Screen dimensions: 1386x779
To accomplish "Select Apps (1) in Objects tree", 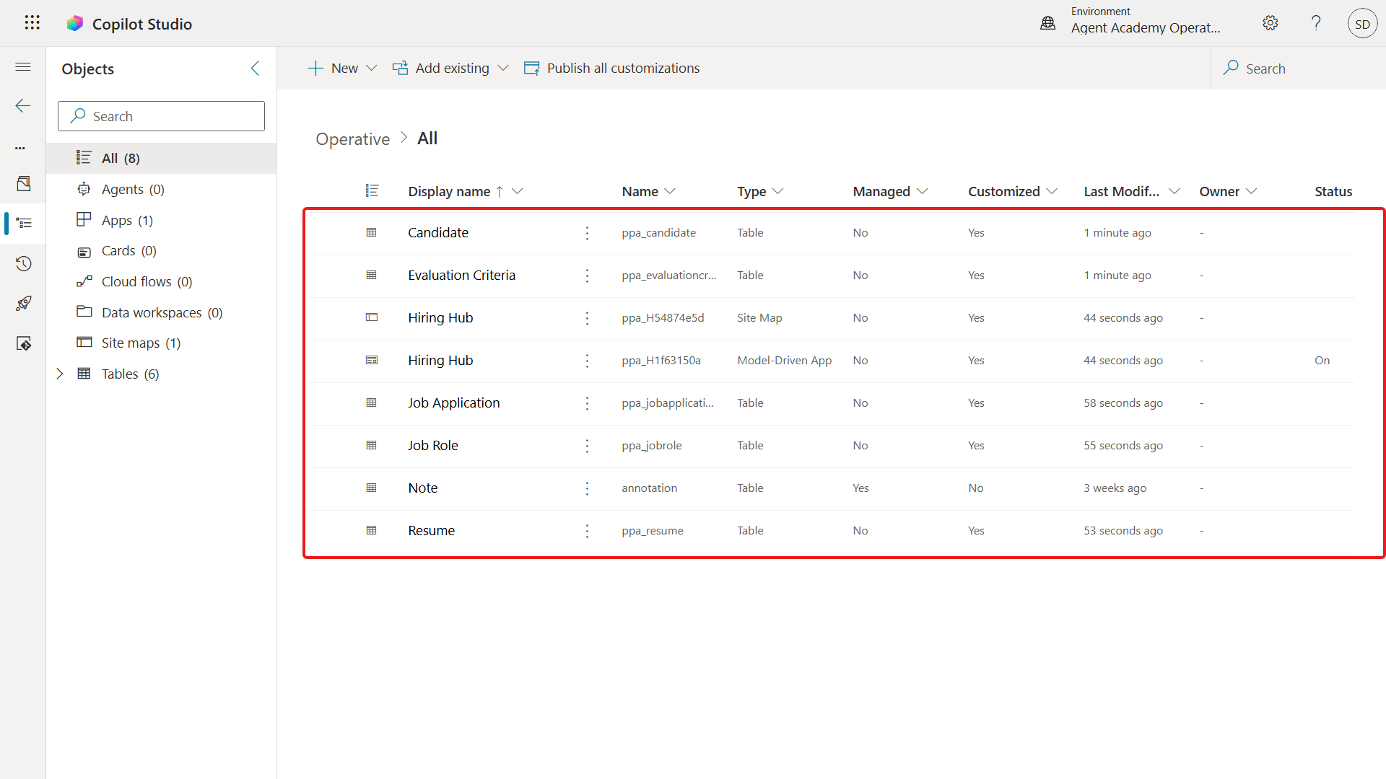I will pyautogui.click(x=162, y=220).
